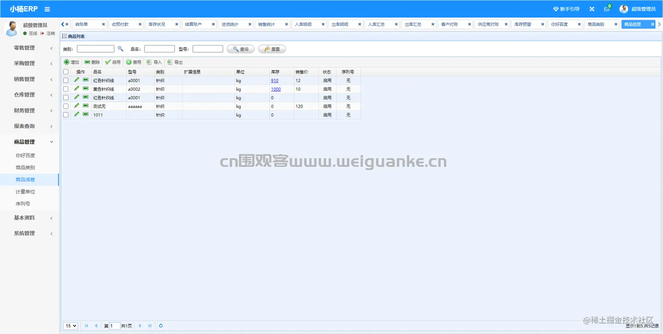The image size is (663, 334).
Task: Check the box for stock 910 row
Action: pos(66,81)
